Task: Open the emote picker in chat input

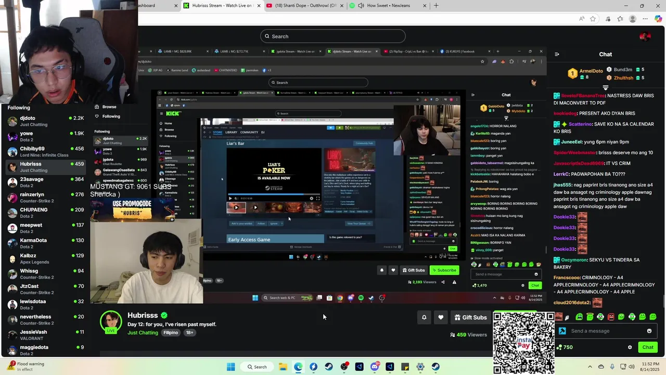Action: pyautogui.click(x=649, y=331)
